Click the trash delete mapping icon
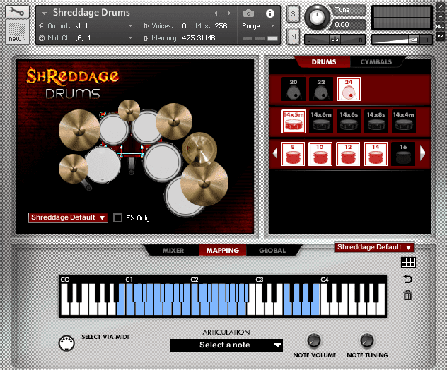 [407, 295]
